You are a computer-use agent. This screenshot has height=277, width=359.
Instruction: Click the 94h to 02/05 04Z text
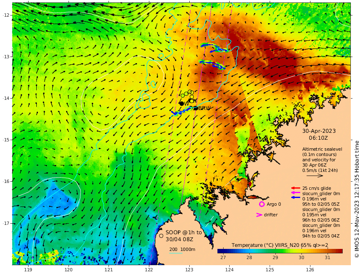321,236
